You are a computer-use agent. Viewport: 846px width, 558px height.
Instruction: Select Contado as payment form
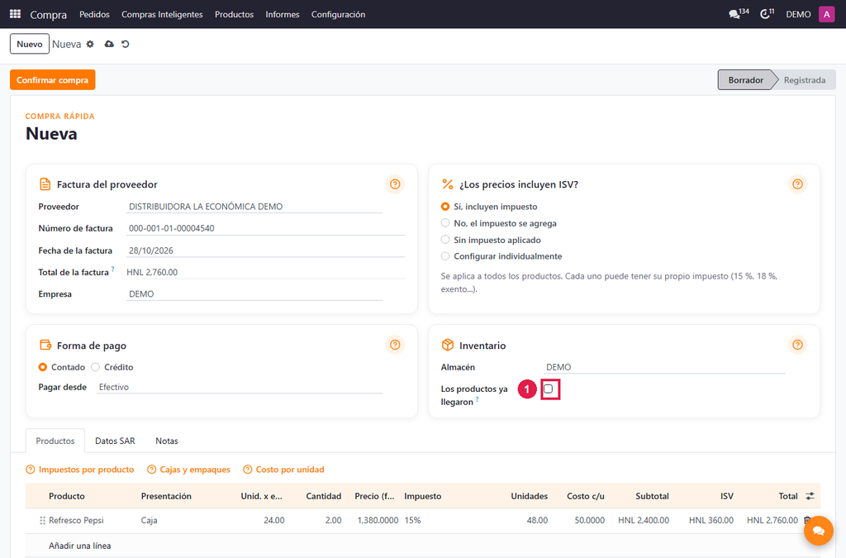[x=43, y=367]
